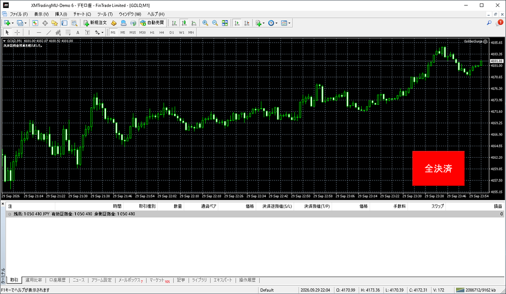Switch to the 口座履歴 tab
Screen dimensions: 506x294
point(57,280)
